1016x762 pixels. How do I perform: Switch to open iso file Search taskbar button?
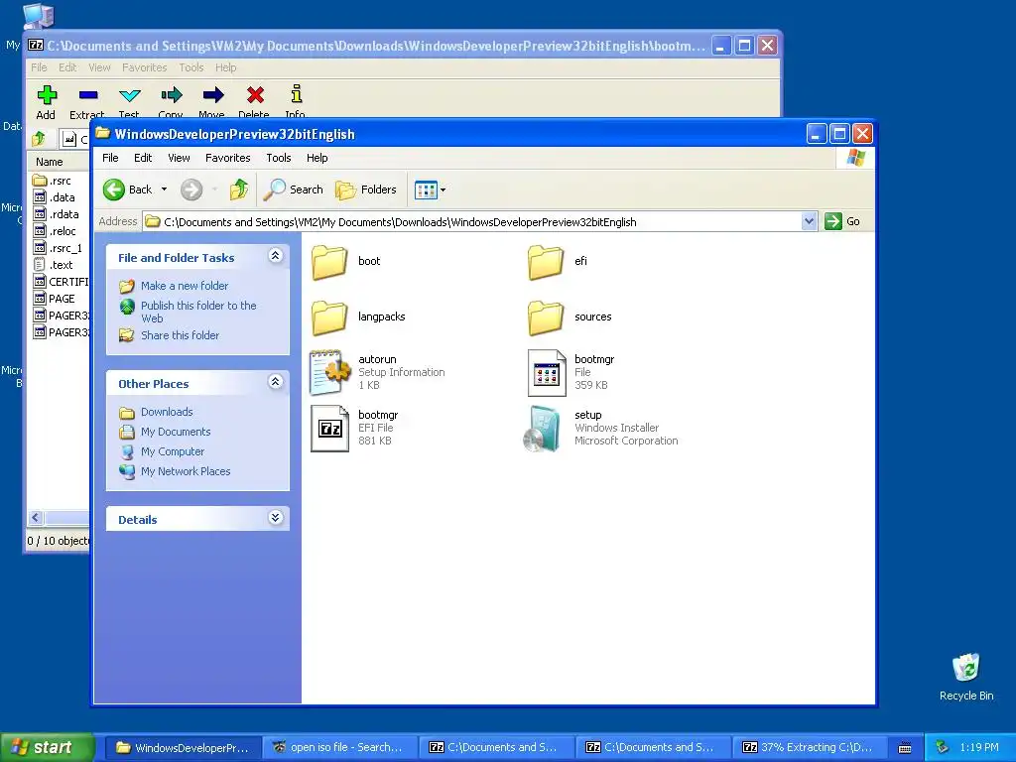coord(338,748)
